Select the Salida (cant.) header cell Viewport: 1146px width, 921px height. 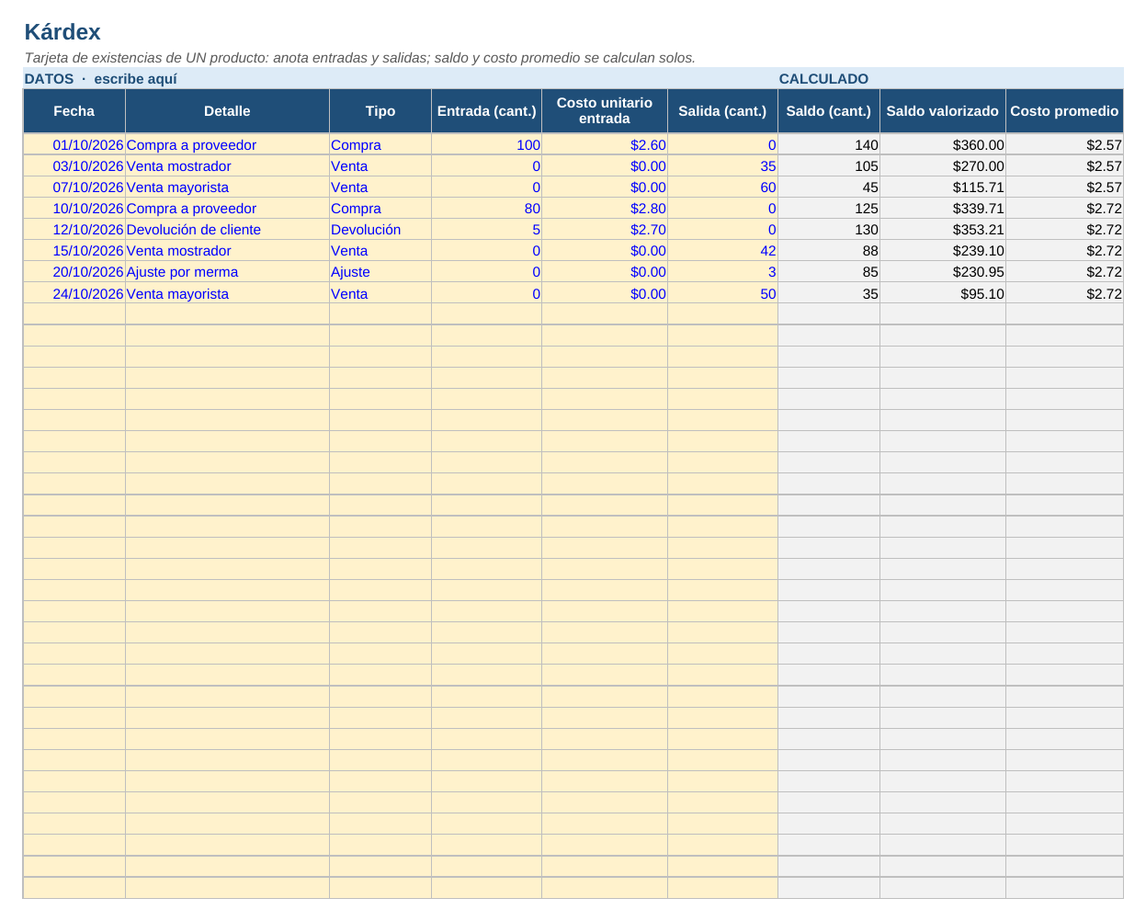point(722,111)
